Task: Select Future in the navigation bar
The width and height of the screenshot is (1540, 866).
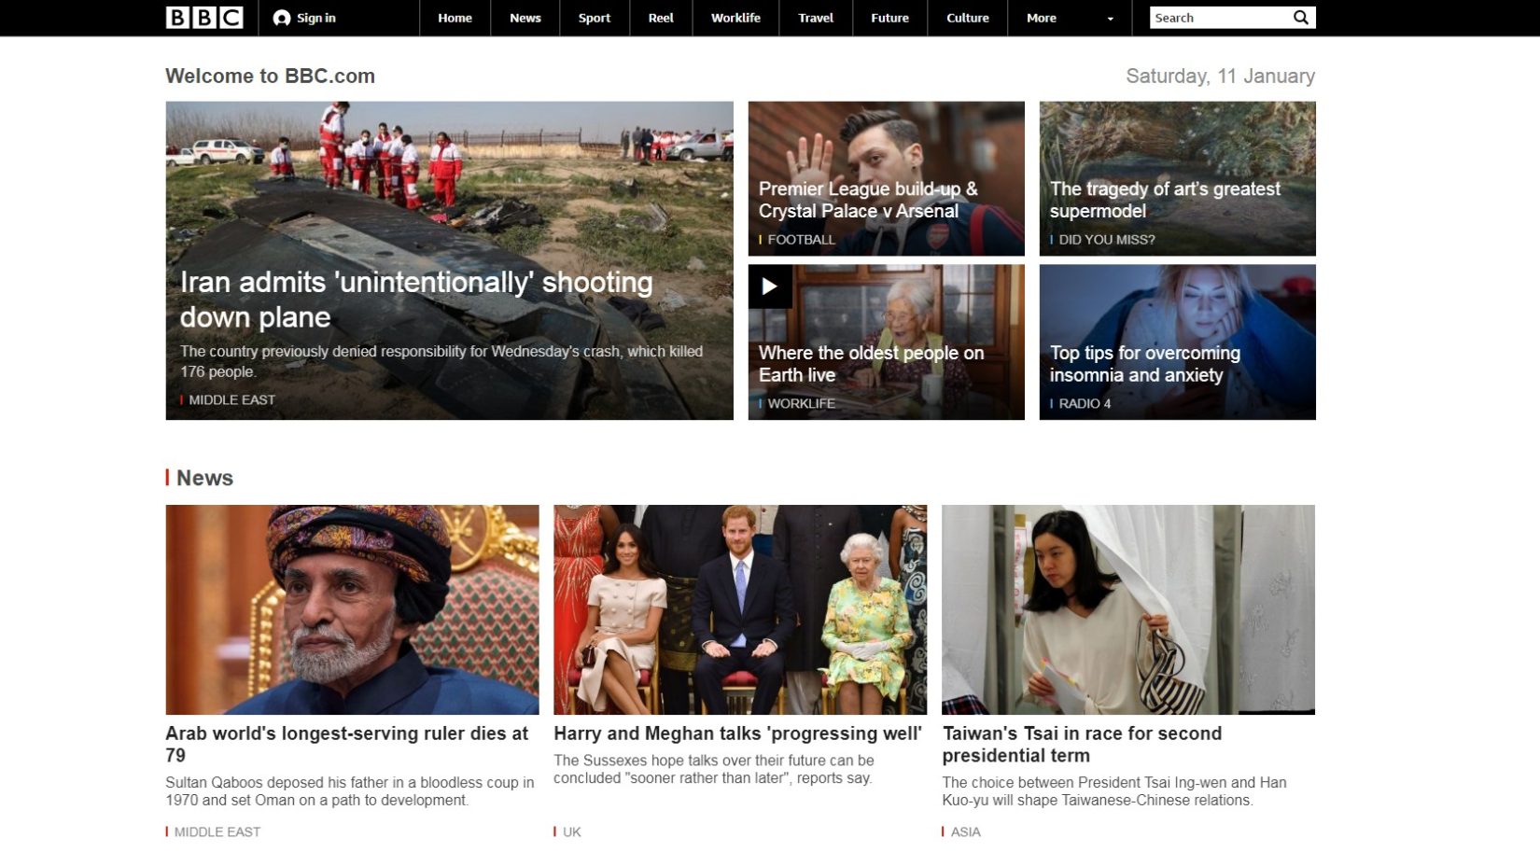Action: click(889, 18)
